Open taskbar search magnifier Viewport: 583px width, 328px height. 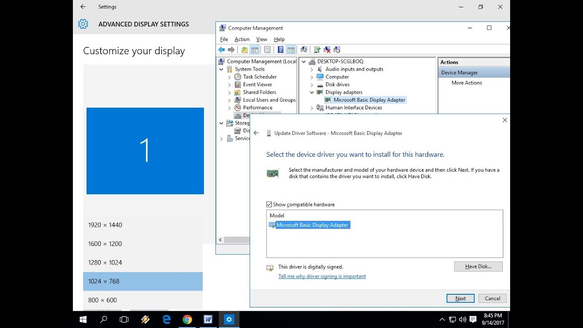(x=104, y=320)
